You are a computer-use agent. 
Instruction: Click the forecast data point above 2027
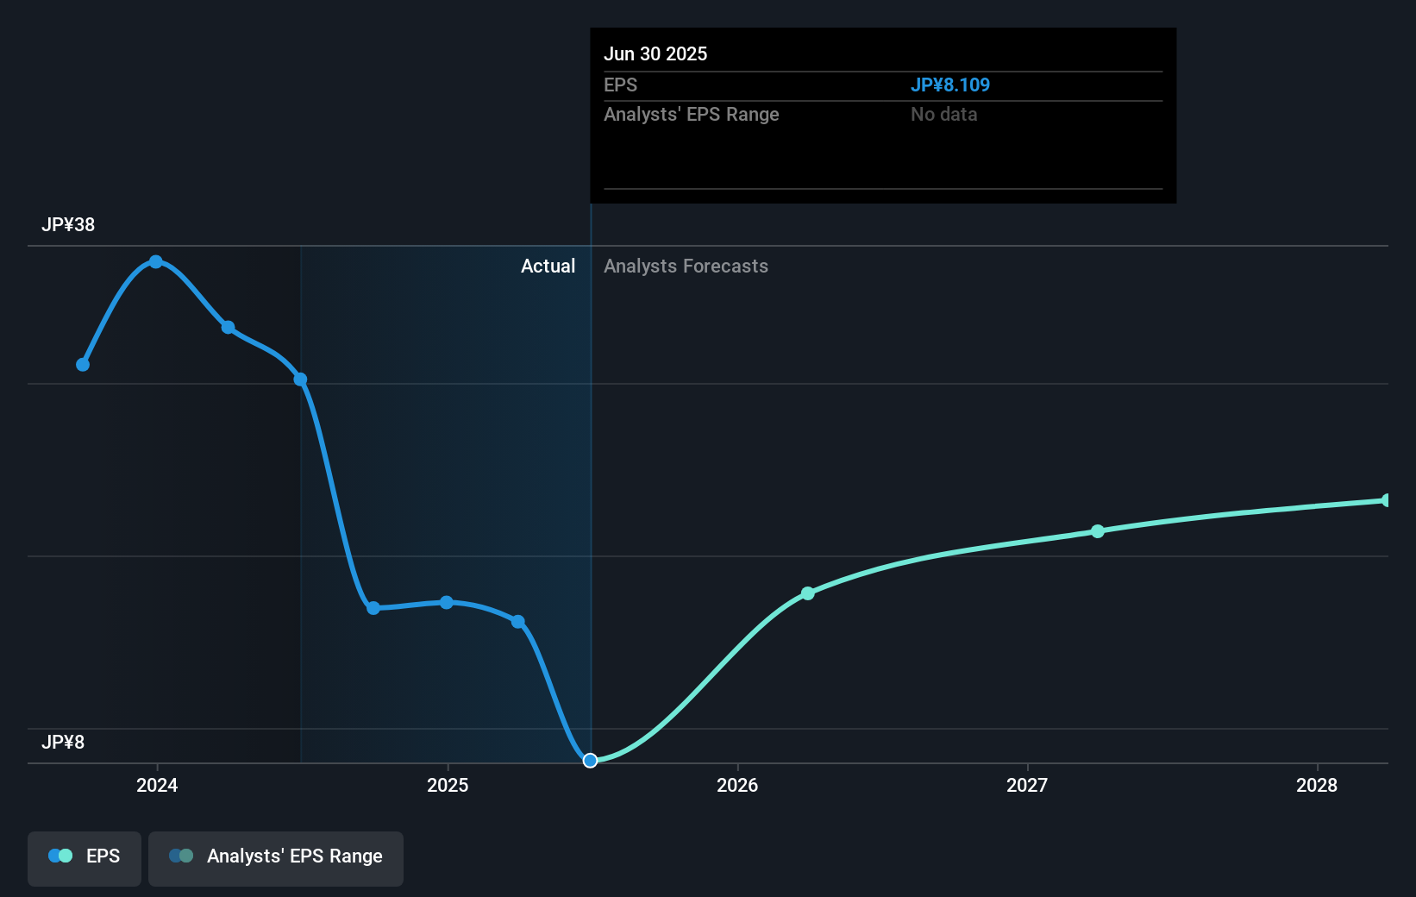pos(1098,531)
